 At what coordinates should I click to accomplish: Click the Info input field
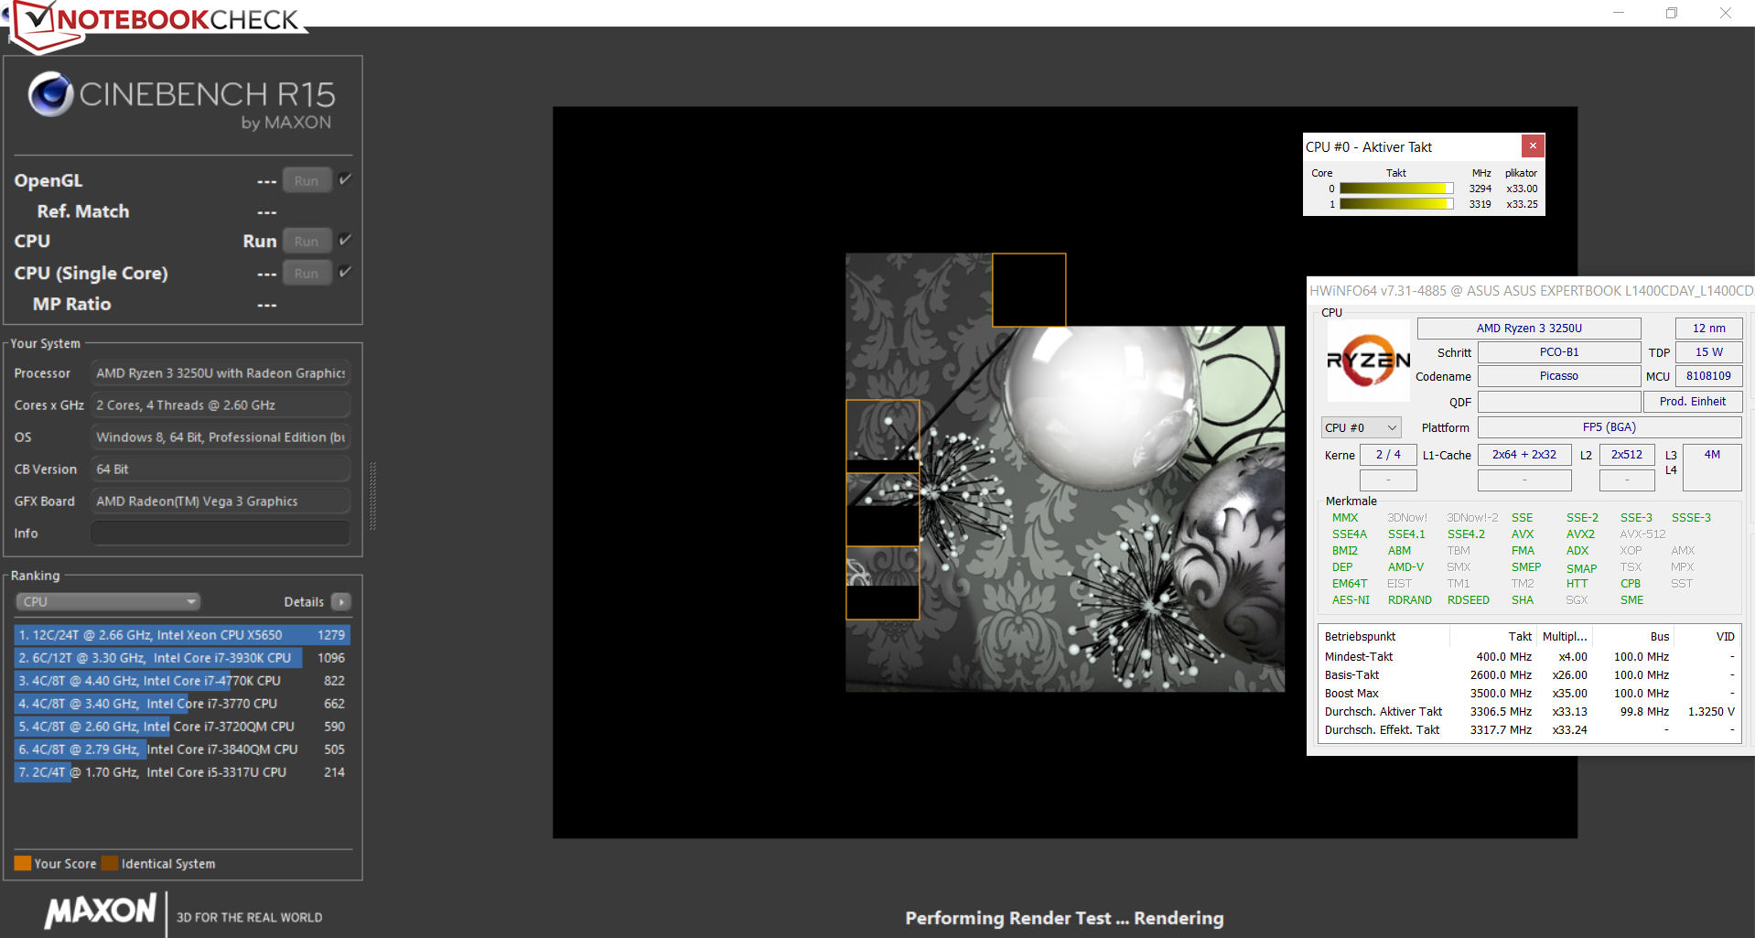[x=221, y=534]
